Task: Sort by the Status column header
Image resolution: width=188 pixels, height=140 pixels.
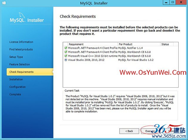Action: [x=167, y=44]
